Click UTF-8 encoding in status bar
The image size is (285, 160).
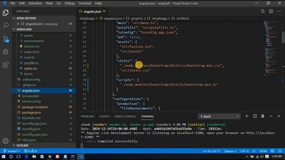244,151
